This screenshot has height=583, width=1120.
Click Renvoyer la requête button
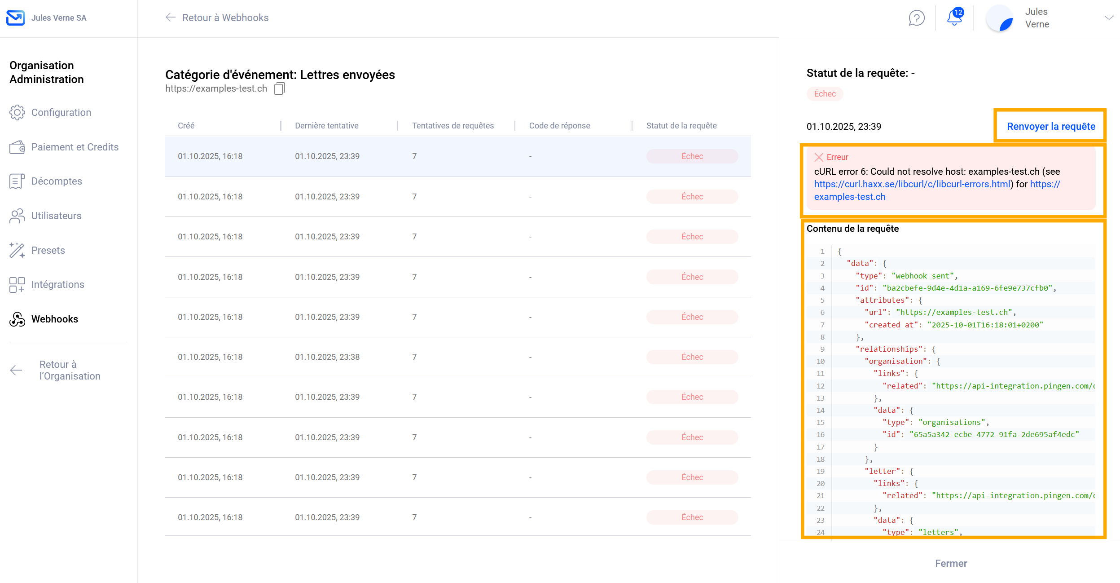click(x=1050, y=126)
